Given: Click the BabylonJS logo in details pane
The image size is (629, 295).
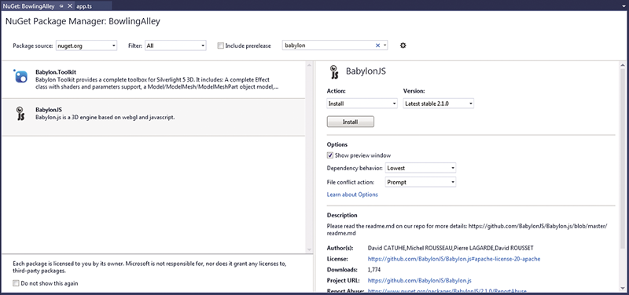Looking at the screenshot, I should (x=335, y=72).
